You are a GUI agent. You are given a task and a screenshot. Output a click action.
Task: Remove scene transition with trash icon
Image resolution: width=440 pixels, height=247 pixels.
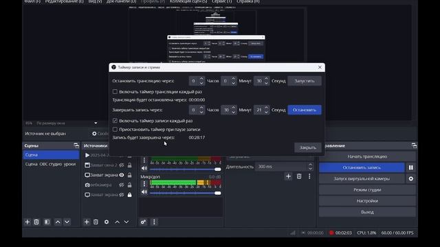299,176
